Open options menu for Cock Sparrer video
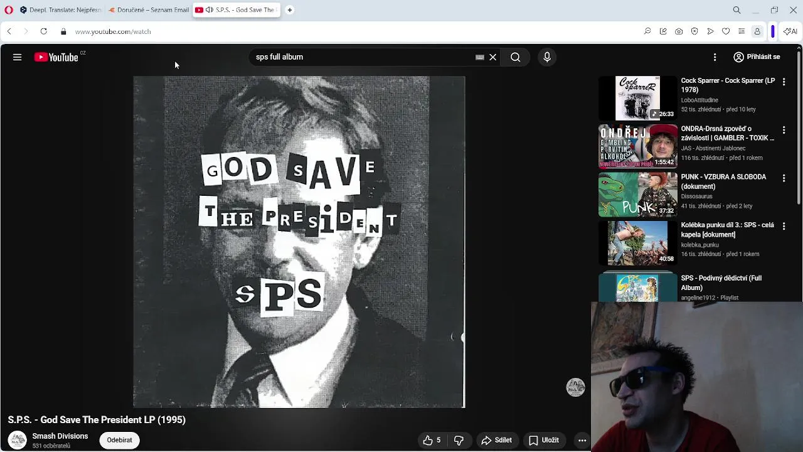The height and width of the screenshot is (452, 803). [x=784, y=82]
